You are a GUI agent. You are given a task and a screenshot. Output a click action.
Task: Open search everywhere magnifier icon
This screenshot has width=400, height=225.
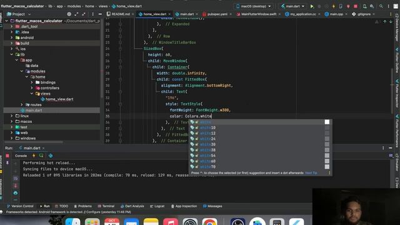point(381,6)
